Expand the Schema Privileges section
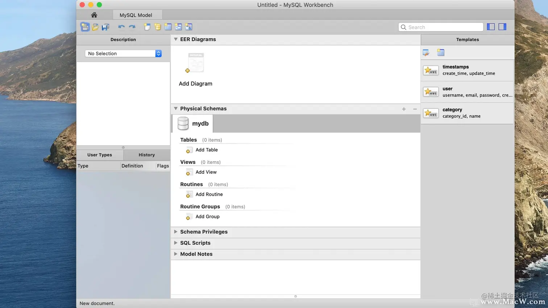 (176, 232)
